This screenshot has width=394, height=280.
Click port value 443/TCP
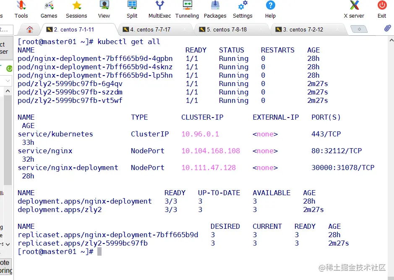(x=326, y=134)
